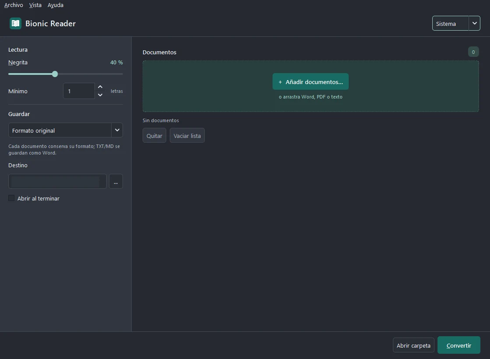Click the 'o arrastra Word, PDF o texto' hint
The height and width of the screenshot is (359, 490).
[x=310, y=97]
